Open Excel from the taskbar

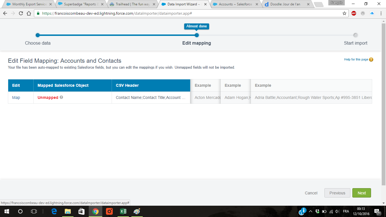click(x=123, y=211)
